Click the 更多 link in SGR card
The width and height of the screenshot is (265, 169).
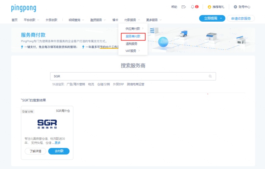coord(57,143)
